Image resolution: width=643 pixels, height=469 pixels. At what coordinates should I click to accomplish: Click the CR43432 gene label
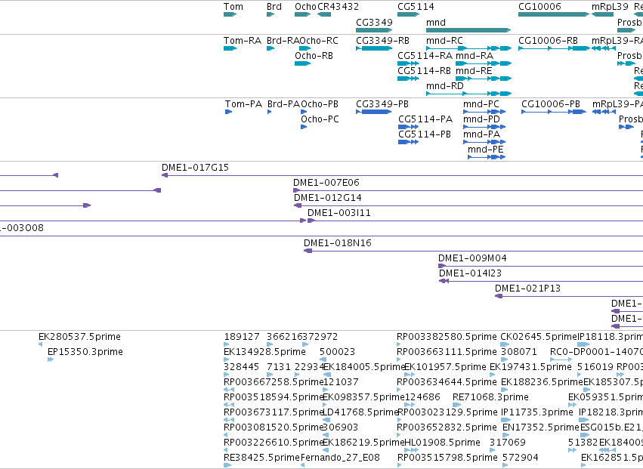pos(338,7)
